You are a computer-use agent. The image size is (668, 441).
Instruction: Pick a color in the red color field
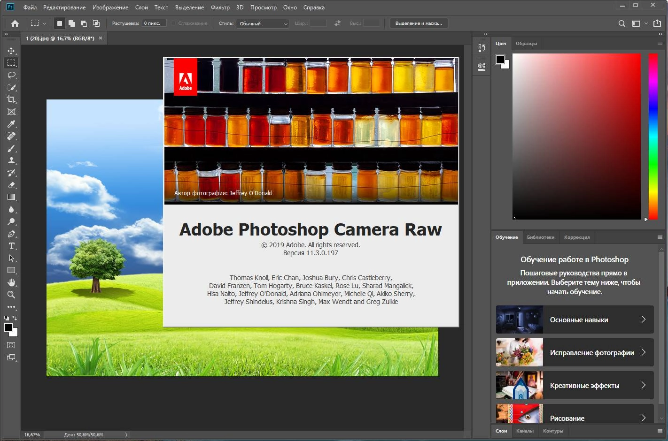point(576,136)
